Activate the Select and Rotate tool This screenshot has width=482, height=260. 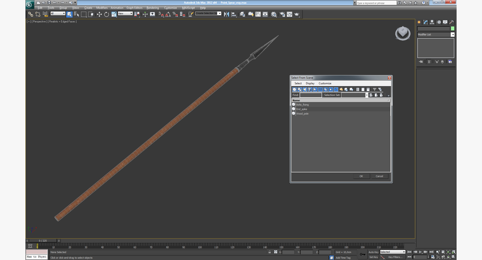click(106, 14)
